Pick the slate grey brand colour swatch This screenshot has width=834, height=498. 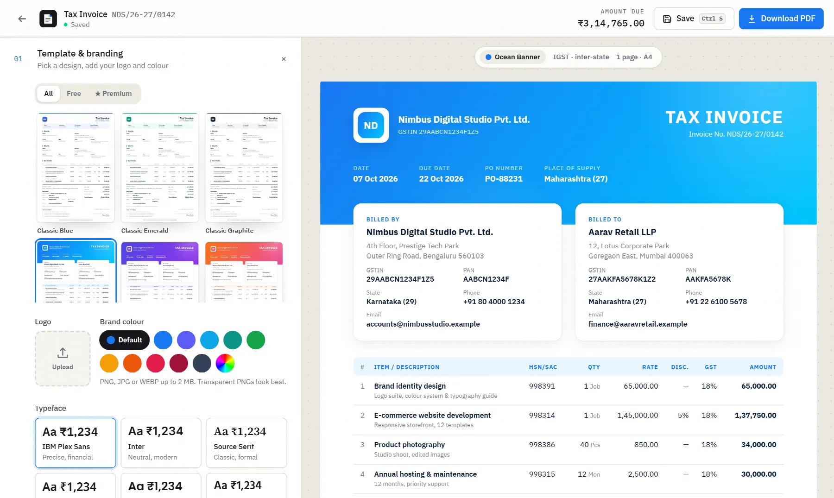[x=202, y=363]
